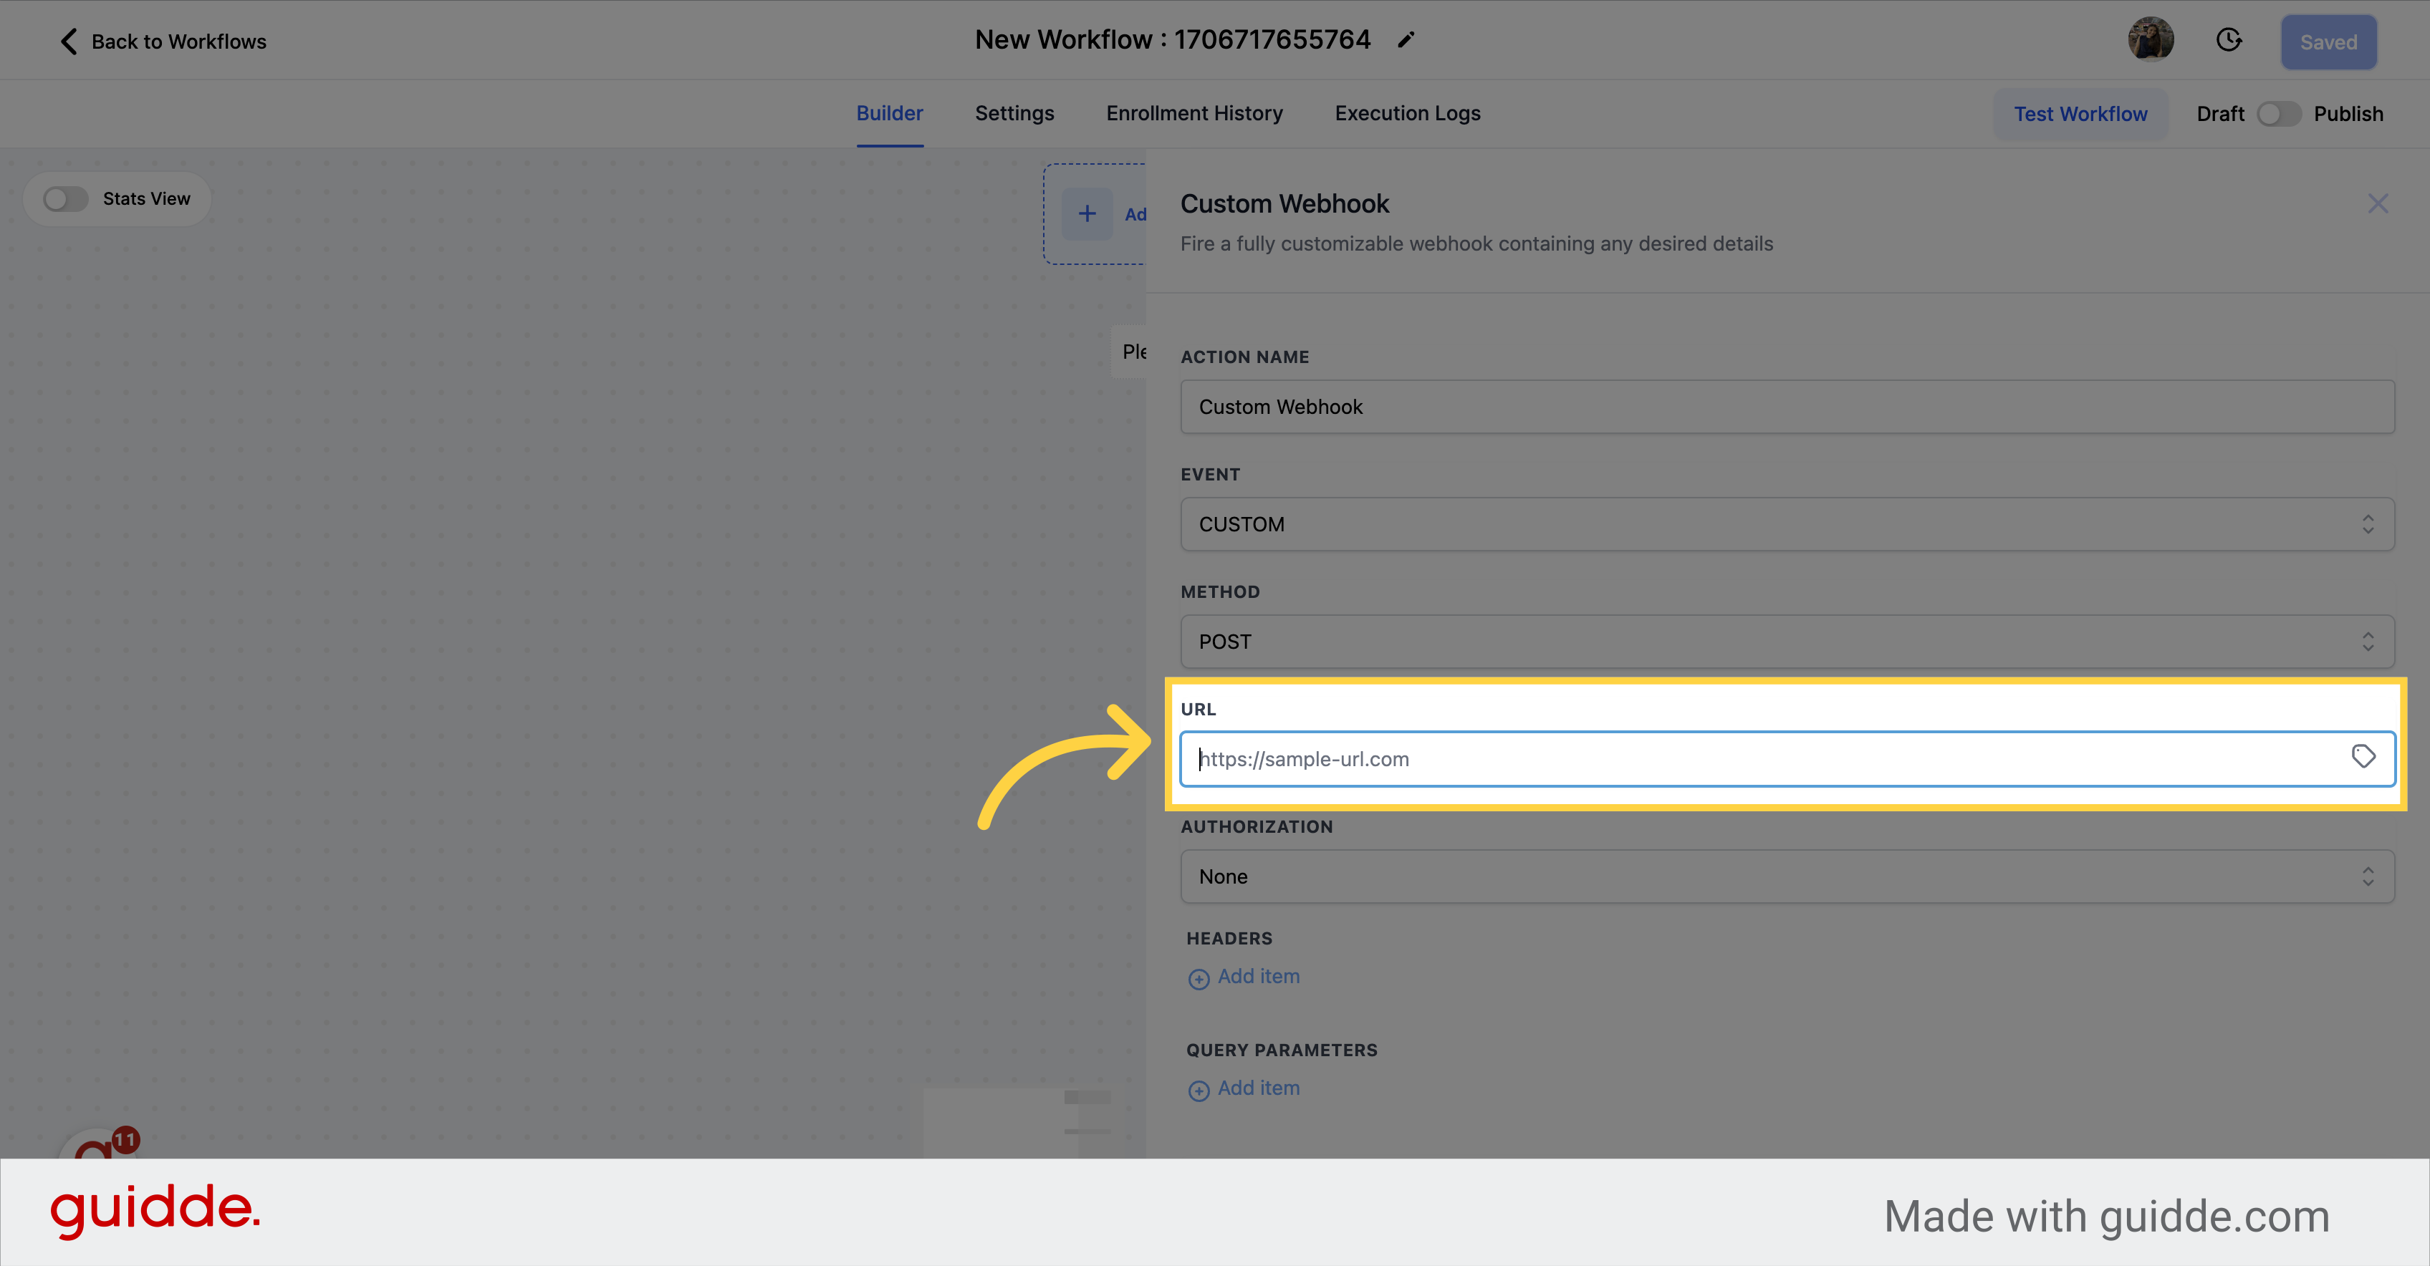
Task: Click the close X icon on Custom Webhook panel
Action: (2378, 204)
